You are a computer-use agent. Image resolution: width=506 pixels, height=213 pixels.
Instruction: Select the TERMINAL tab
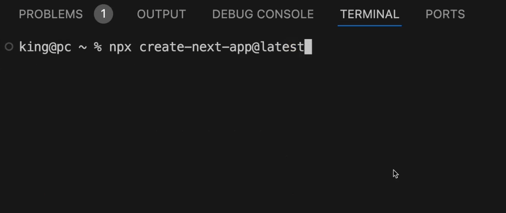369,14
